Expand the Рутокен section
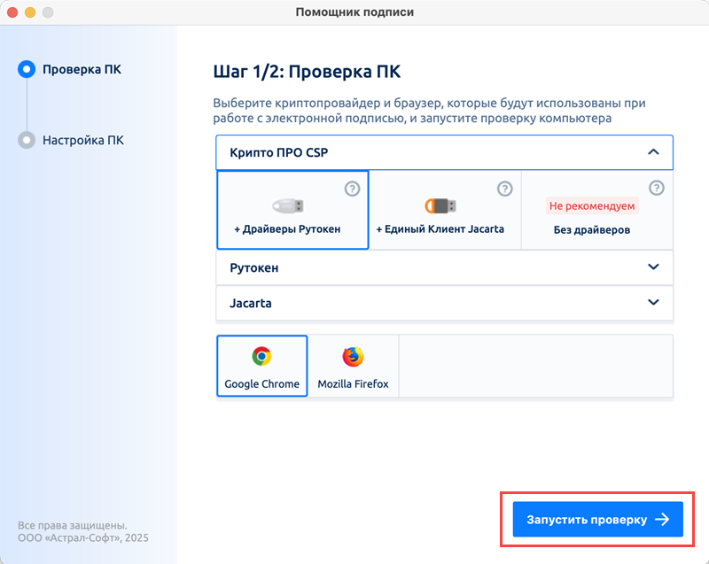Viewport: 709px width, 564px height. point(653,267)
